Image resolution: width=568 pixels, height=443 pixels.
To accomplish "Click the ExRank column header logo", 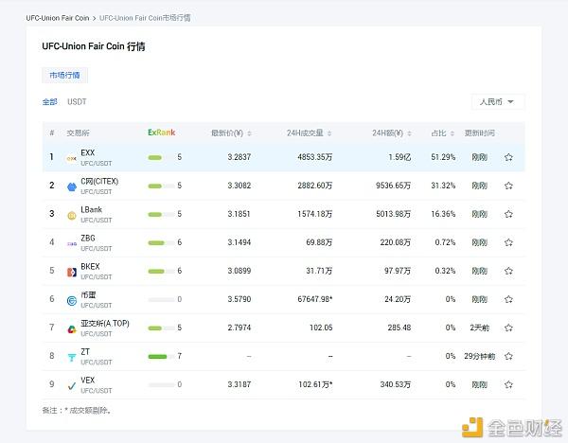I will coord(162,133).
